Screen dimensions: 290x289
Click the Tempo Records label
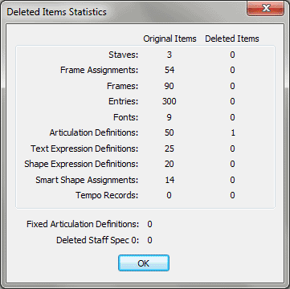click(x=107, y=195)
